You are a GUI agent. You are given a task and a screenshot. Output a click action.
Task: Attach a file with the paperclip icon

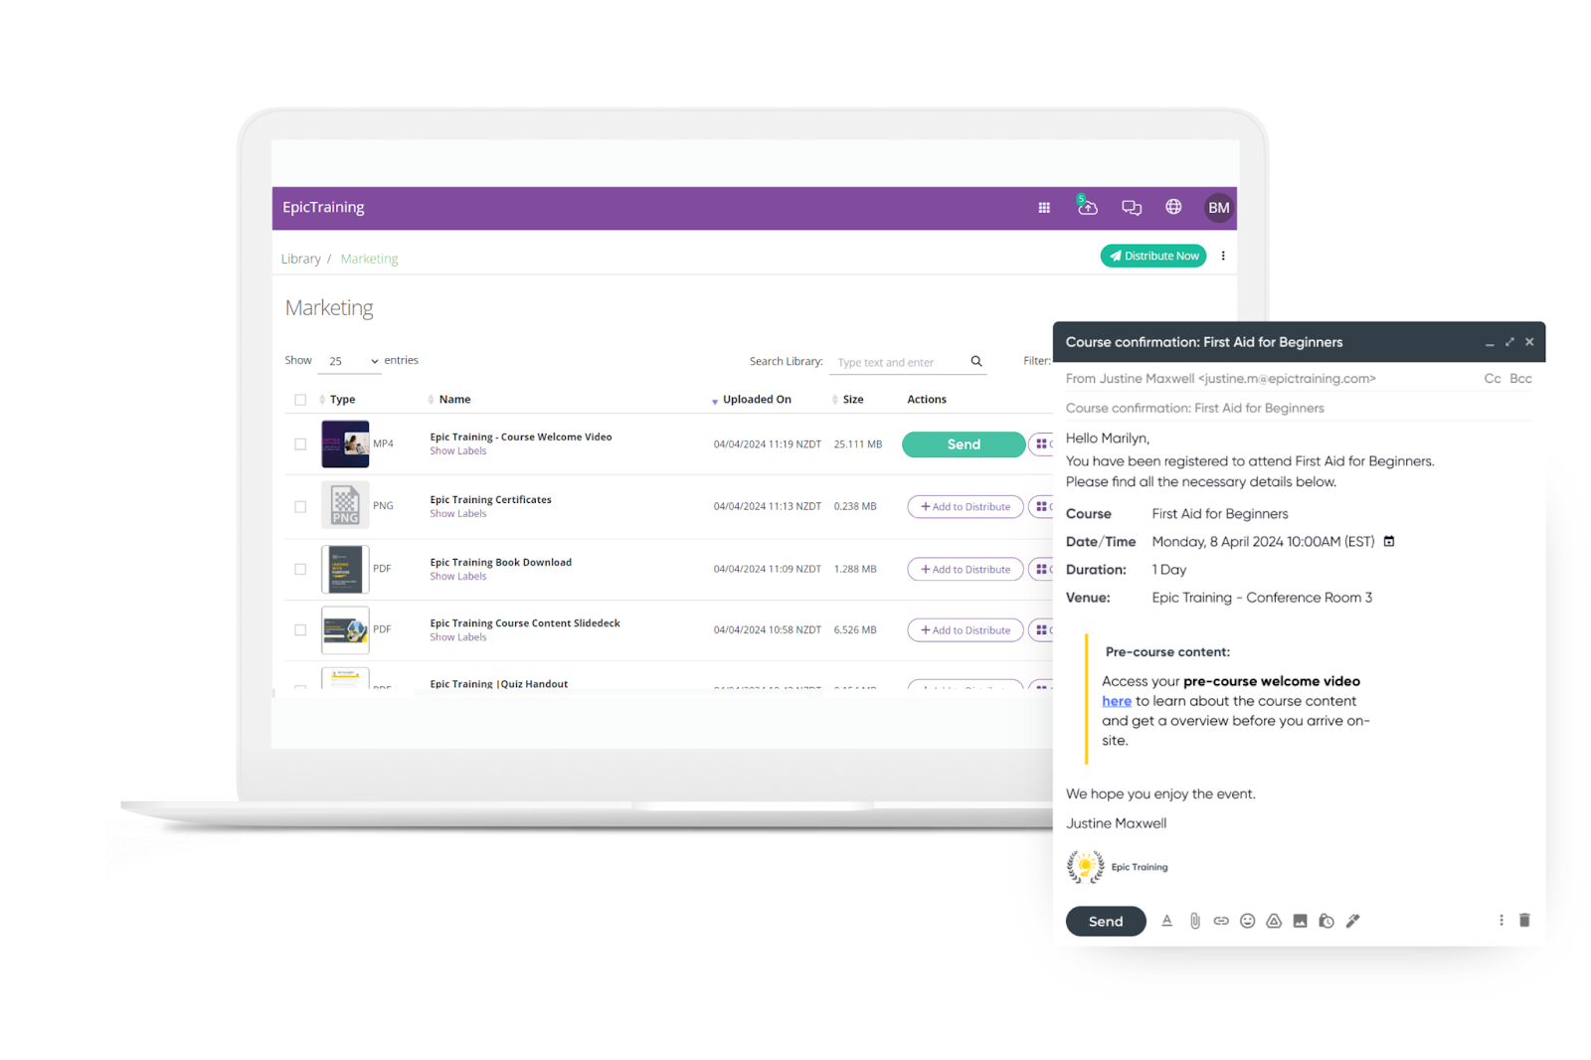(x=1194, y=921)
